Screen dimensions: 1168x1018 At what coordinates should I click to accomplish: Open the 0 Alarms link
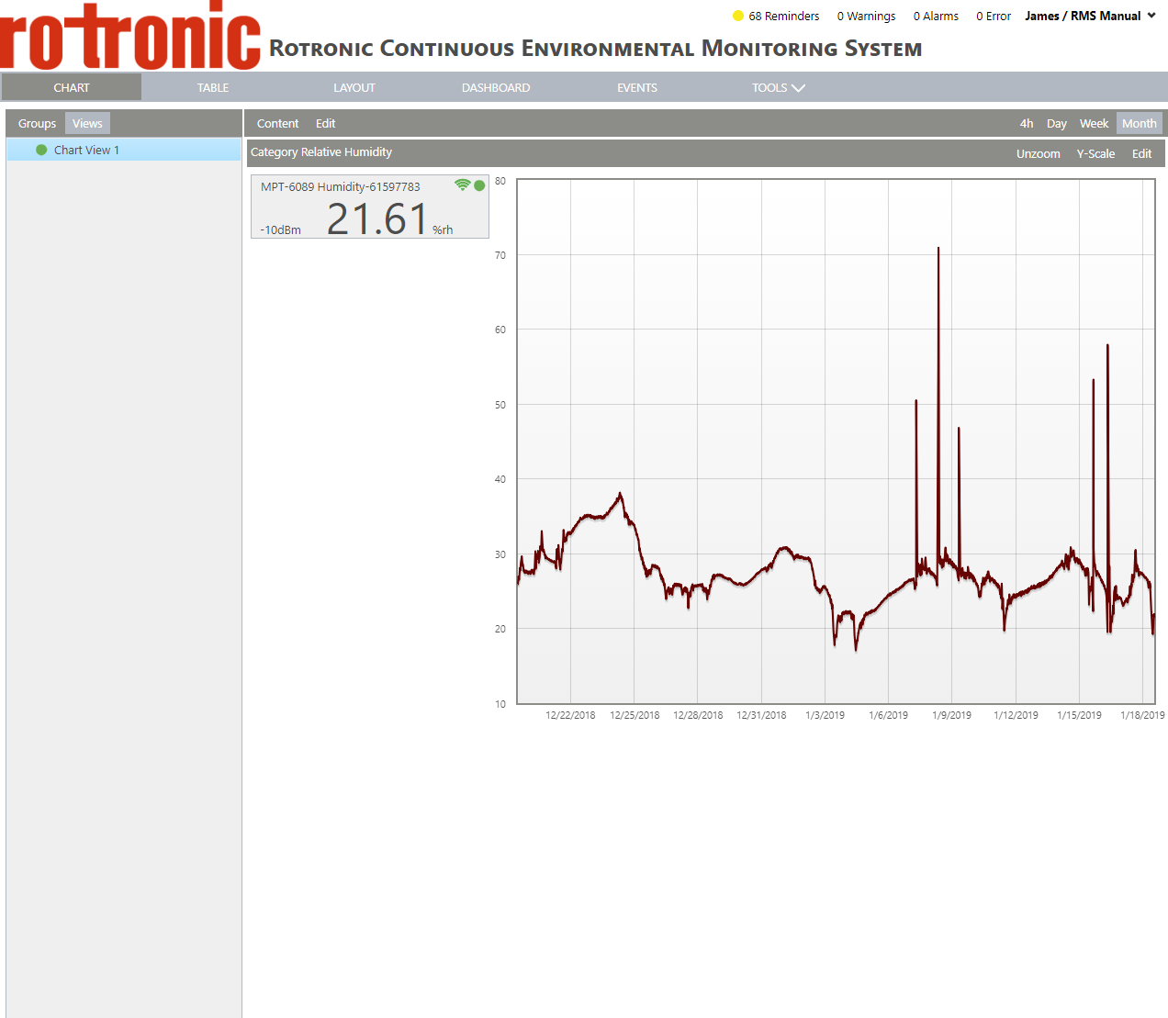(936, 17)
